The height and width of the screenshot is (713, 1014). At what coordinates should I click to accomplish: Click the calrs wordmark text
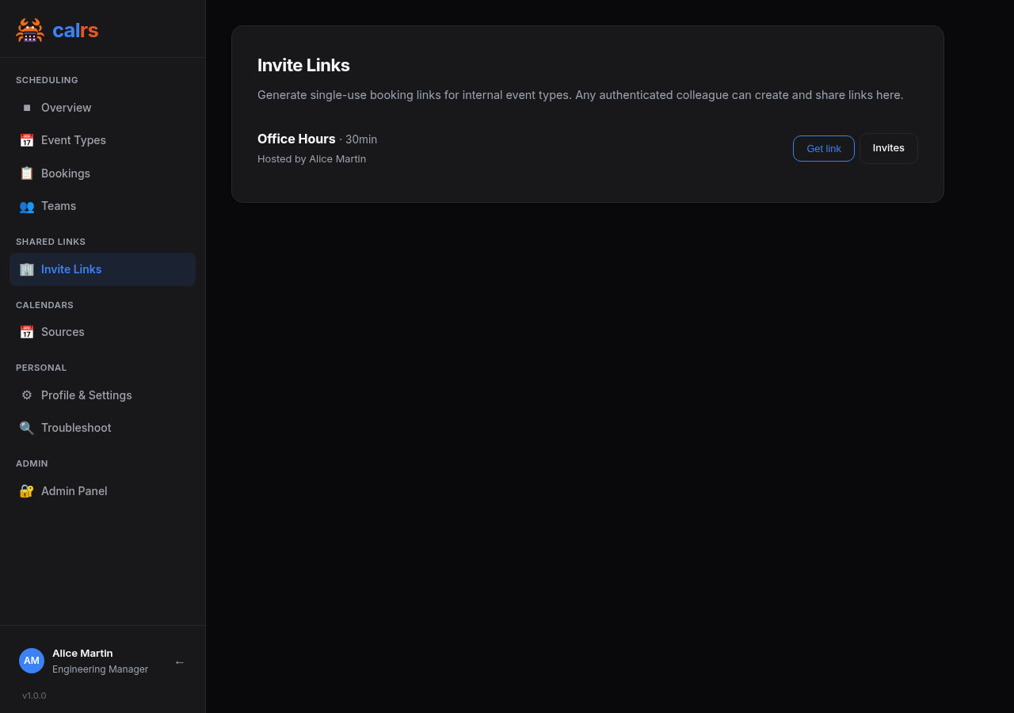(x=75, y=30)
